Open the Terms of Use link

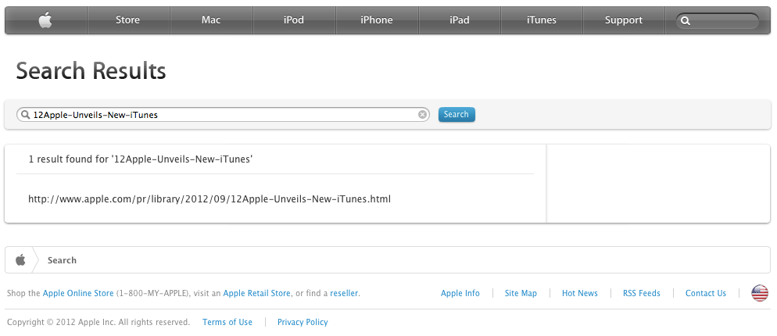pos(227,322)
